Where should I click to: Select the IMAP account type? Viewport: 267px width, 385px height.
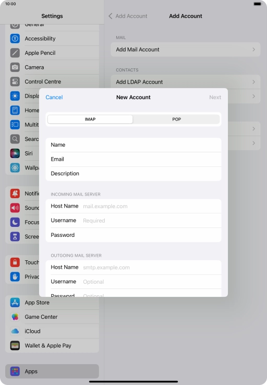(90, 119)
